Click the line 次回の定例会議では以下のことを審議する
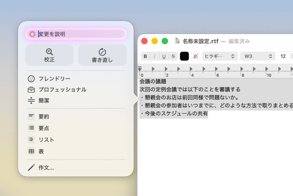The image size is (293, 196). coord(190,90)
